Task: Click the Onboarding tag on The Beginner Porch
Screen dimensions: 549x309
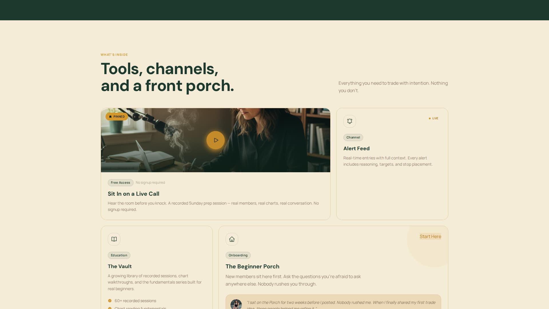Action: pyautogui.click(x=238, y=255)
